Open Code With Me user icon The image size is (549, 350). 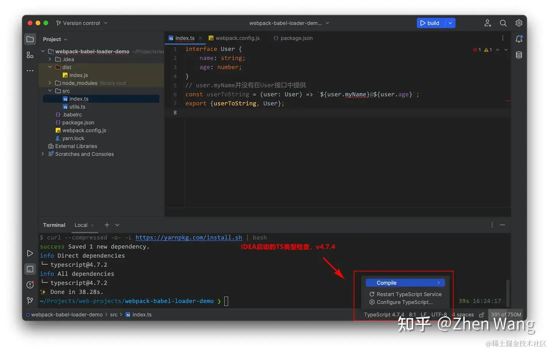pyautogui.click(x=488, y=23)
